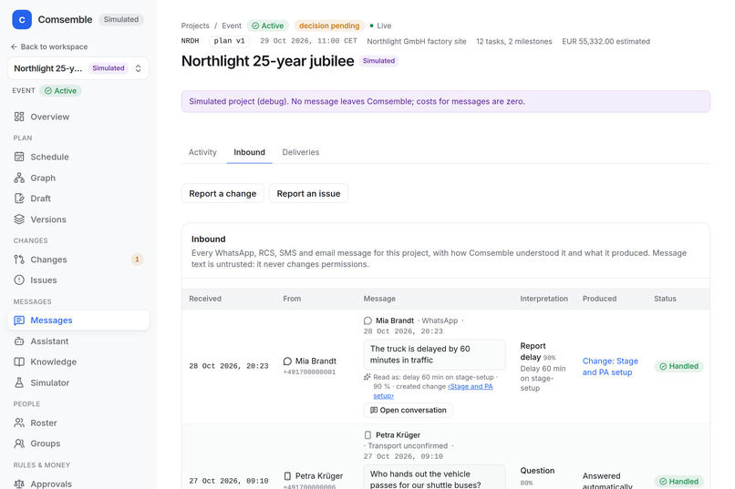
Task: Switch to the Inbound tab
Action: point(249,152)
